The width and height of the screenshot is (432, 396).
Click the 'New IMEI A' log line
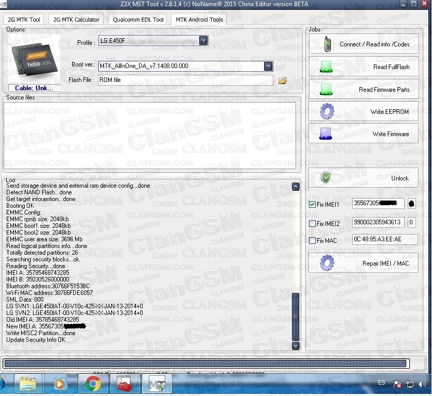[46, 326]
